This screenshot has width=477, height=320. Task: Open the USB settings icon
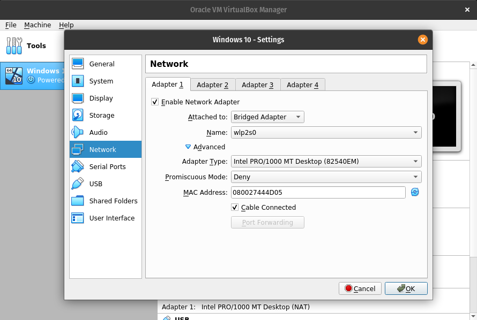coord(78,184)
